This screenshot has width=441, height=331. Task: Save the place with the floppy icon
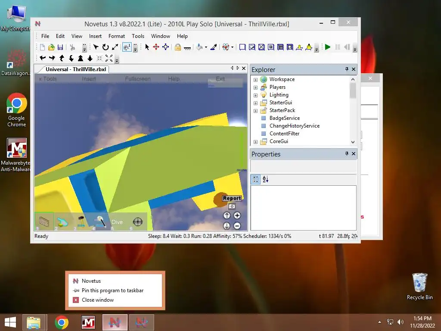tap(60, 47)
